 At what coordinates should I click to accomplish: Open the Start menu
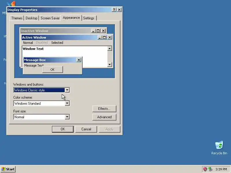(x=8, y=169)
